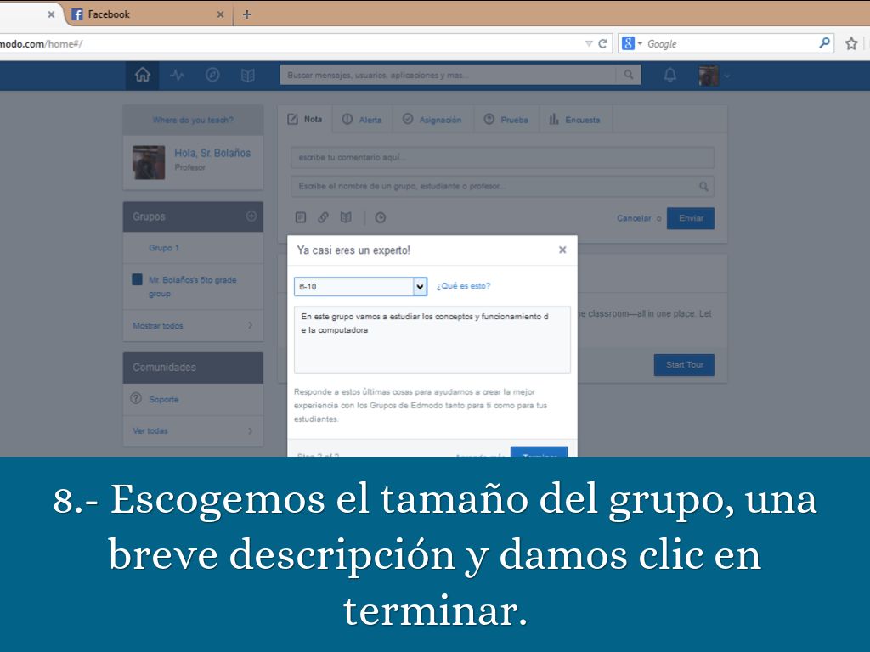Click the compass discover icon
This screenshot has height=652, width=870.
[212, 76]
